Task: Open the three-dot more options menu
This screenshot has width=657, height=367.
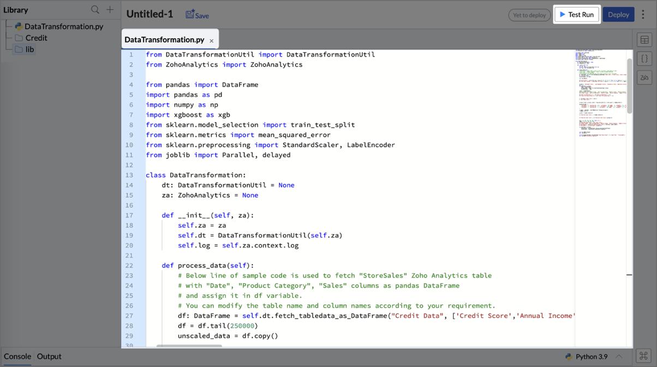Action: pos(643,15)
